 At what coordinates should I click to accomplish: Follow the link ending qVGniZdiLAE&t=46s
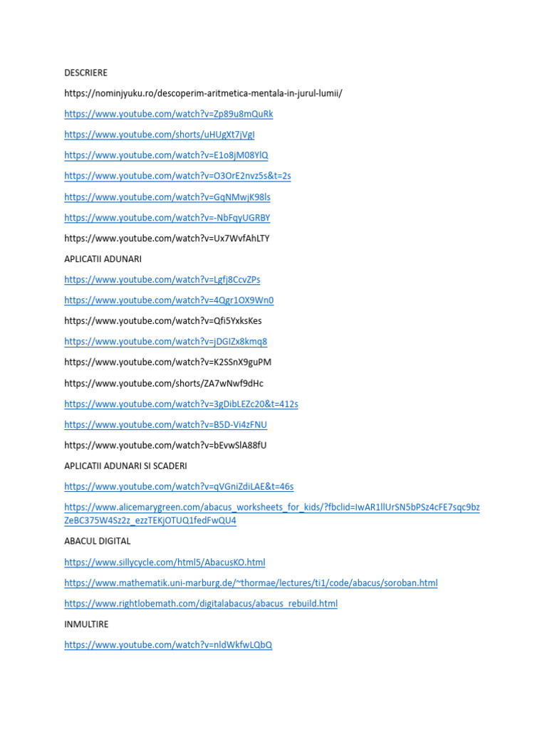pos(179,487)
